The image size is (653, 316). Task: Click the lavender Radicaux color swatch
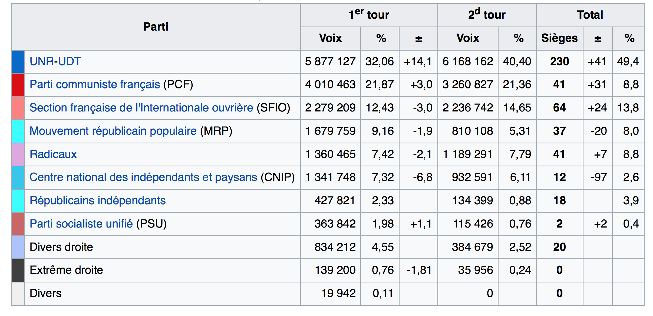(x=18, y=154)
